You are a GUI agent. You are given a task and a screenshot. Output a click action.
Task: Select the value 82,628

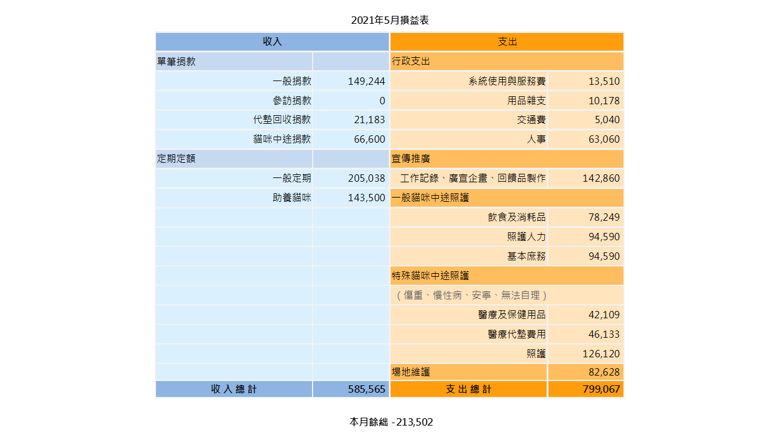coord(604,372)
